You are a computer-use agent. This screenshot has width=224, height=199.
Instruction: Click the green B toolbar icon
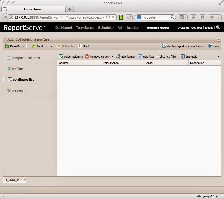pyautogui.click(x=121, y=17)
